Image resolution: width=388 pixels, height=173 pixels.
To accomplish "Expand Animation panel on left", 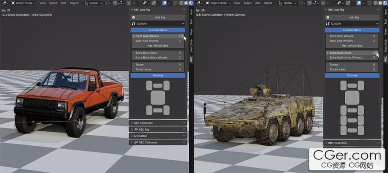I will point(158,136).
